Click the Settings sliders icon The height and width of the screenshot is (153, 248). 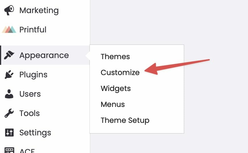click(x=9, y=133)
